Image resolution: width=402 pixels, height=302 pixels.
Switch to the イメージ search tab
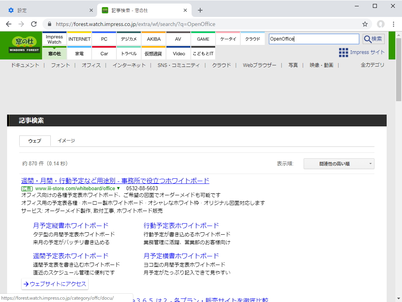pyautogui.click(x=65, y=140)
